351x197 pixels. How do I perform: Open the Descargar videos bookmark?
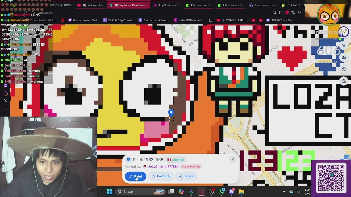coord(154,20)
